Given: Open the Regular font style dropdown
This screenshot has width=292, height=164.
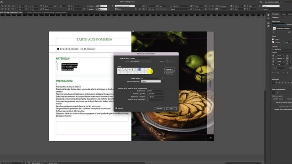Looking at the screenshot, I should click(x=180, y=9).
